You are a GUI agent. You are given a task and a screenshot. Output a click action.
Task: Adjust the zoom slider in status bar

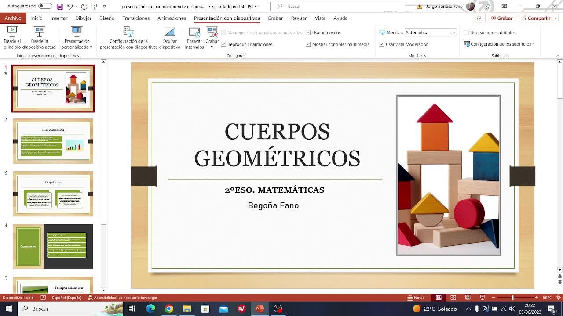512,298
